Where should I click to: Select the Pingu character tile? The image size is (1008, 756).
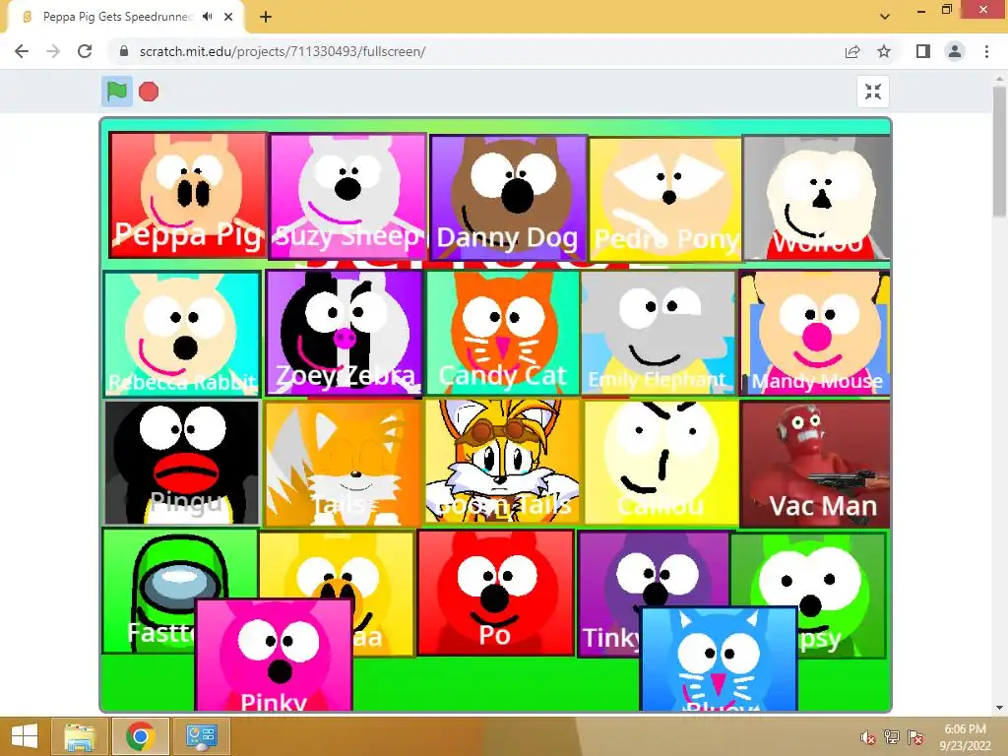click(x=182, y=463)
